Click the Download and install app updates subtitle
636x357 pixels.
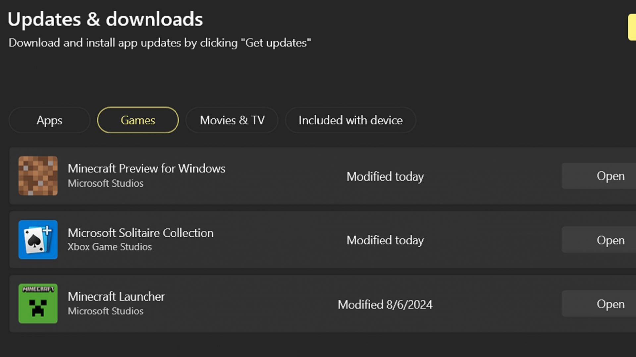[x=160, y=43]
